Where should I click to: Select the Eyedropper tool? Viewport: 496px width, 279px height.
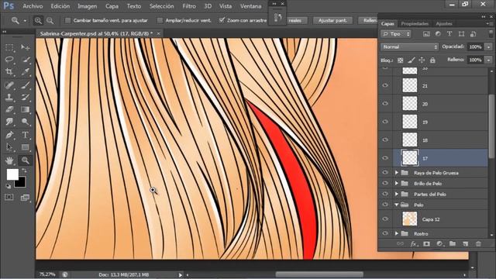click(x=25, y=72)
